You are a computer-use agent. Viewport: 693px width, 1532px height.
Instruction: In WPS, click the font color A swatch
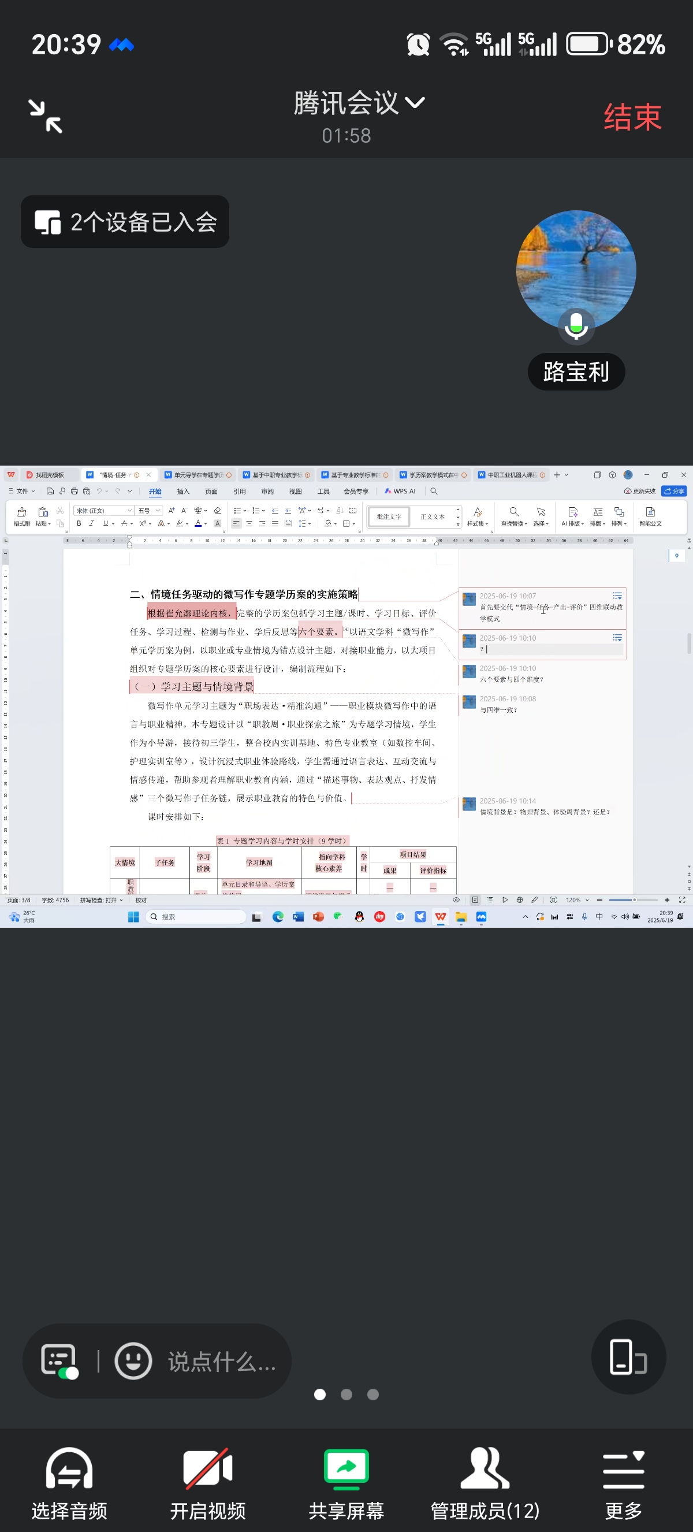point(198,523)
